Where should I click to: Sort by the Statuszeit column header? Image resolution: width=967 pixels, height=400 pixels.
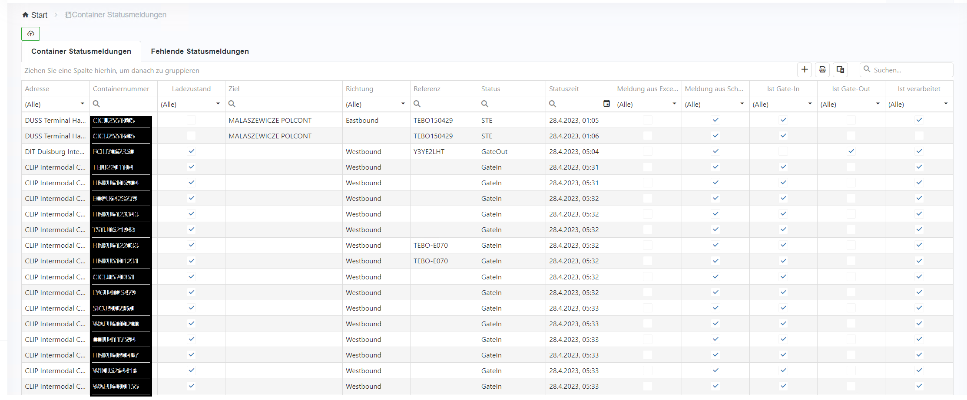click(x=564, y=89)
